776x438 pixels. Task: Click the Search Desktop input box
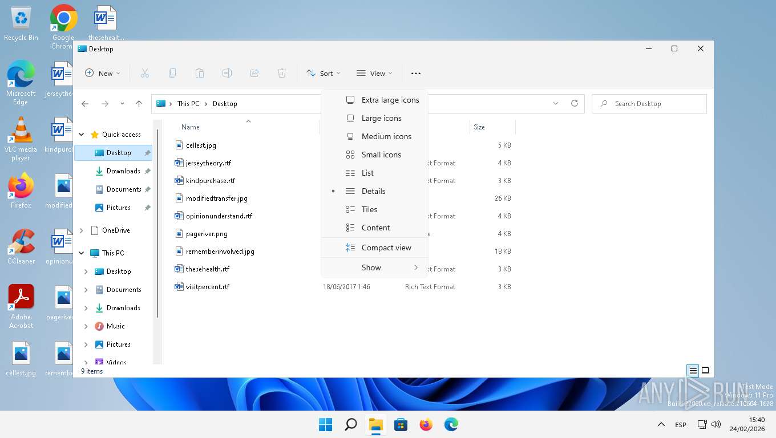tap(649, 104)
